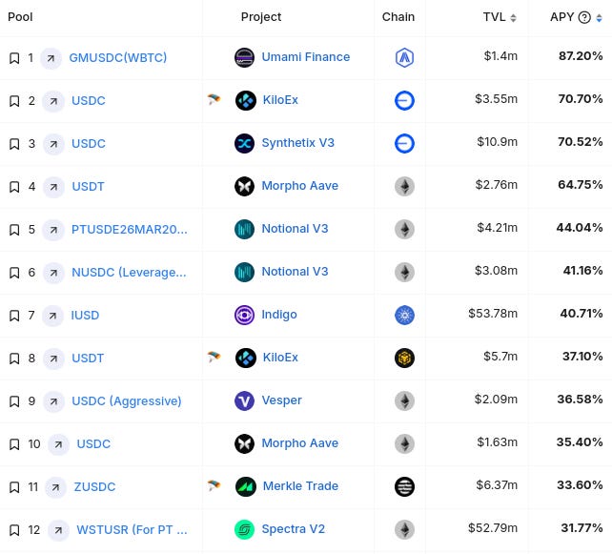Open external link arrow for GMUSDC(WBTC)
Image resolution: width=612 pixels, height=554 pixels.
coord(51,58)
